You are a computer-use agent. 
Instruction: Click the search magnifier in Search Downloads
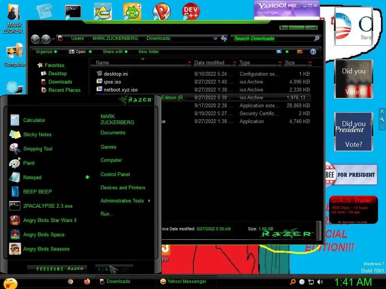point(317,38)
